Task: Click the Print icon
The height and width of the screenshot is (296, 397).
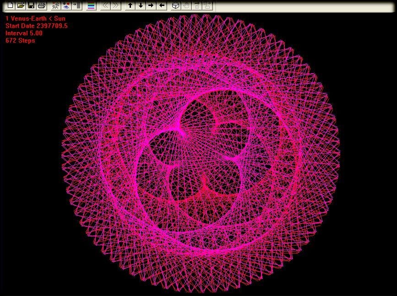Action: click(x=42, y=5)
